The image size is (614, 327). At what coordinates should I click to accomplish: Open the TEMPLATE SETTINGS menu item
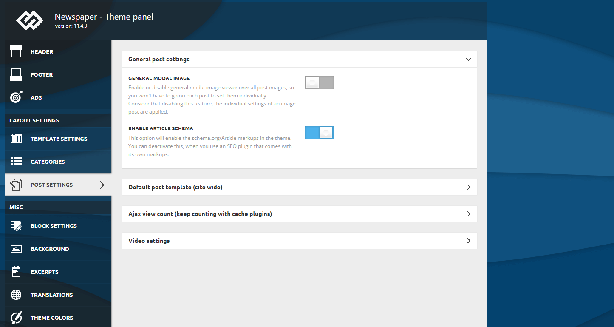coord(58,139)
